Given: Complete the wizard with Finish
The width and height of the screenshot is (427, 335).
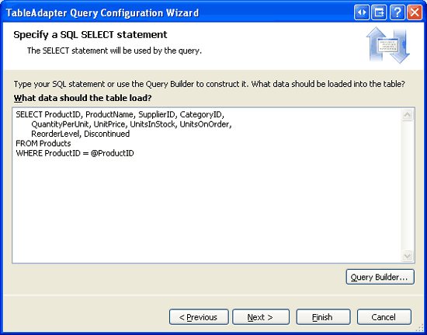Looking at the screenshot, I should pos(323,317).
